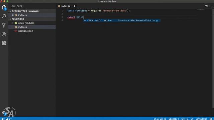
Task: Open the Extensions view icon
Action: click(4, 43)
